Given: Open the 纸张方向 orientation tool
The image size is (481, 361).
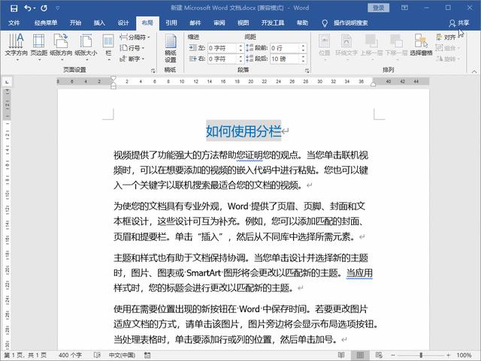Looking at the screenshot, I should pos(61,47).
